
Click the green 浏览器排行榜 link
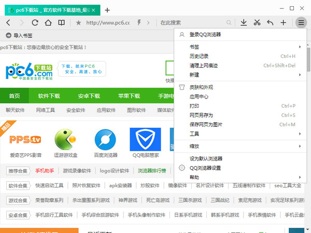[152, 170]
